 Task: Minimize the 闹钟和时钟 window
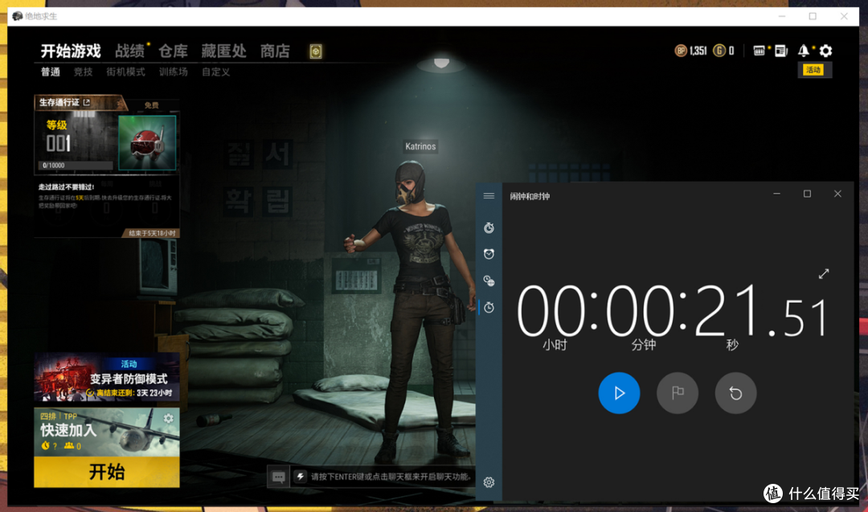pyautogui.click(x=776, y=194)
